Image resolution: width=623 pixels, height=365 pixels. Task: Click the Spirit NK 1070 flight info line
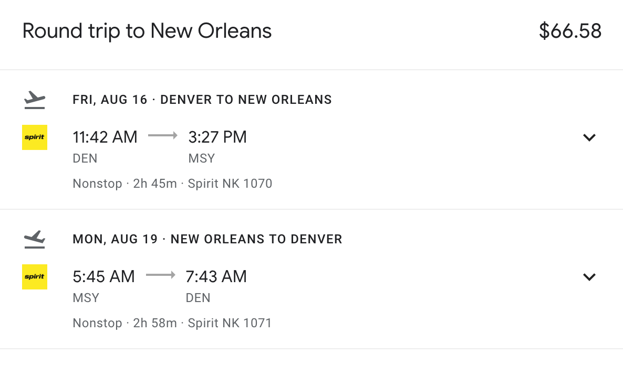(172, 184)
